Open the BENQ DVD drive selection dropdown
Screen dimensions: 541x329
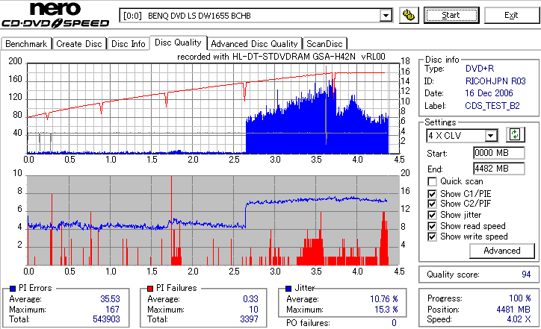[386, 16]
